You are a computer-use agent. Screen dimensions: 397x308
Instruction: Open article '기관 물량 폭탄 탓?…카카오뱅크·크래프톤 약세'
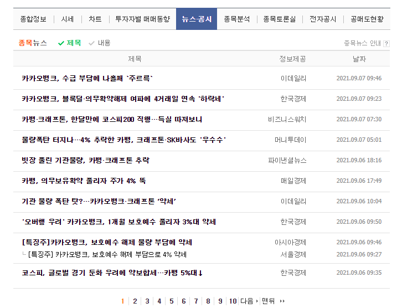pos(99,202)
